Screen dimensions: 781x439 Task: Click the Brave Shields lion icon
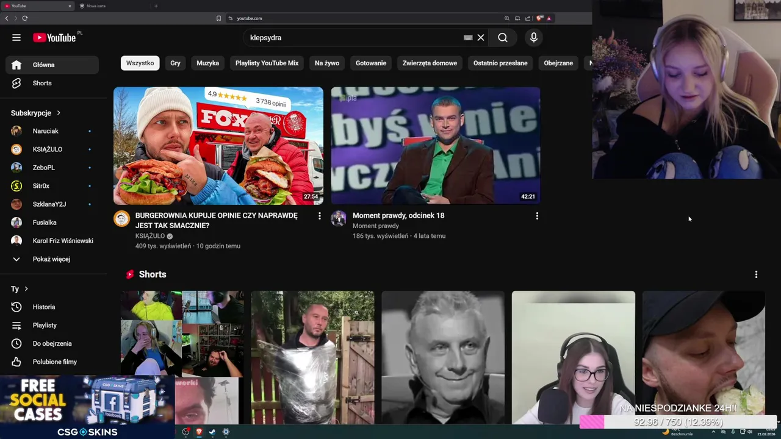540,18
